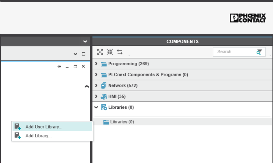Click the swap arrows icon in Components toolbar
This screenshot has height=163, width=273.
click(x=119, y=52)
